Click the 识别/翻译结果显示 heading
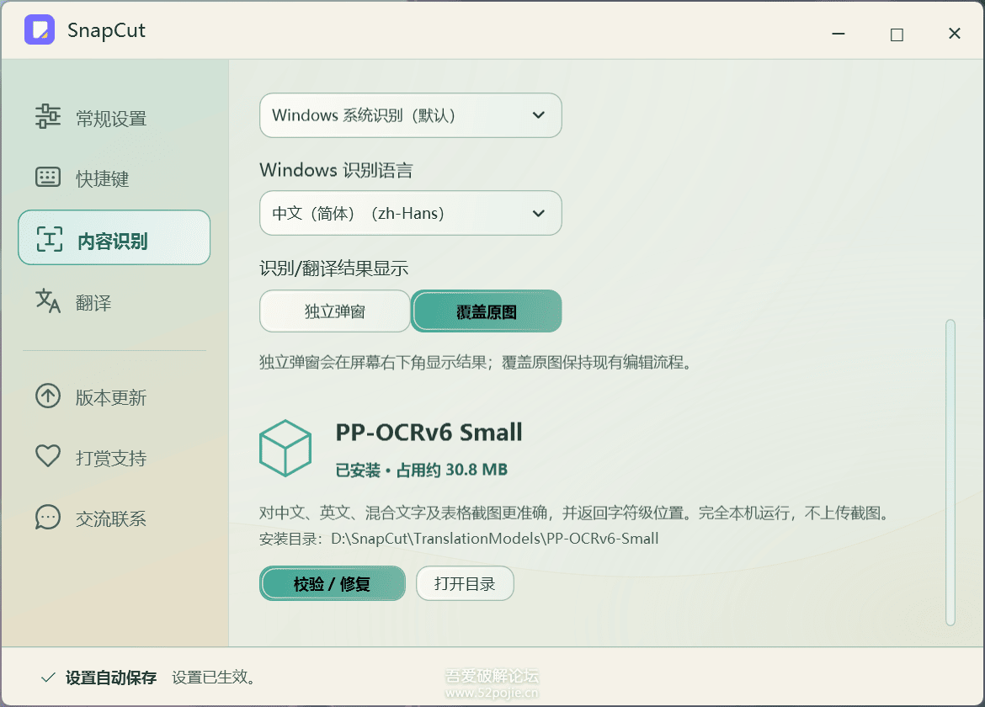This screenshot has width=985, height=707. coord(333,268)
